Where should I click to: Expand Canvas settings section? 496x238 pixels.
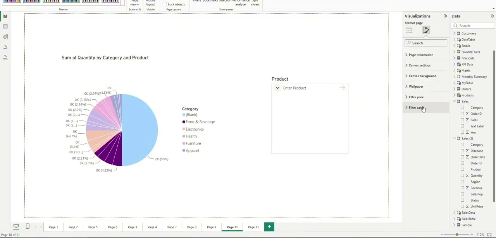click(426, 65)
